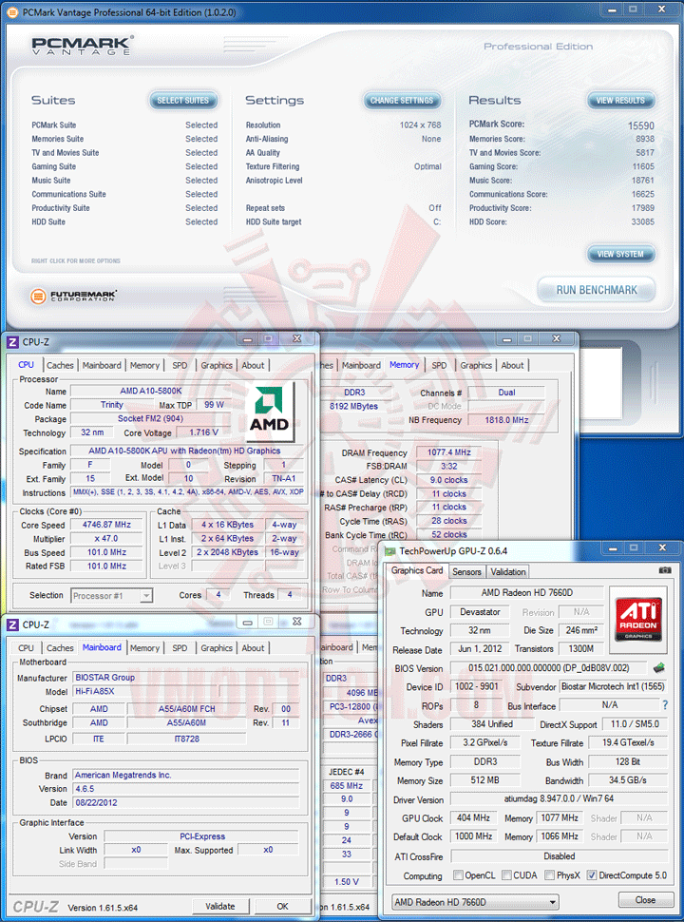Click the Hi-Fi A85X model field

(x=185, y=692)
